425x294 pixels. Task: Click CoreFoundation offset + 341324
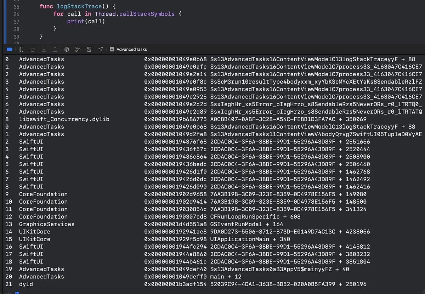click(353, 209)
